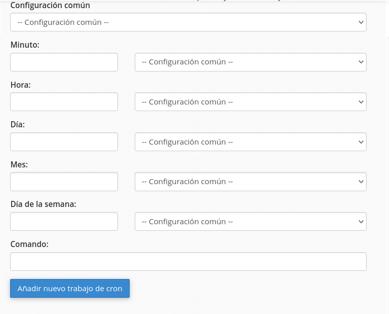The width and height of the screenshot is (389, 314).
Task: Click into the Día text field
Action: [x=64, y=142]
